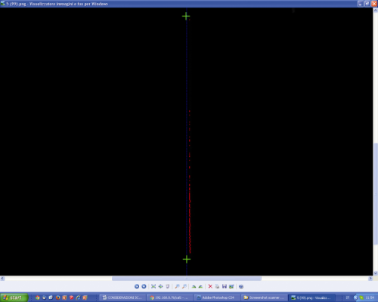Click the viewer window restore button
The width and height of the screenshot is (378, 302).
(367, 4)
